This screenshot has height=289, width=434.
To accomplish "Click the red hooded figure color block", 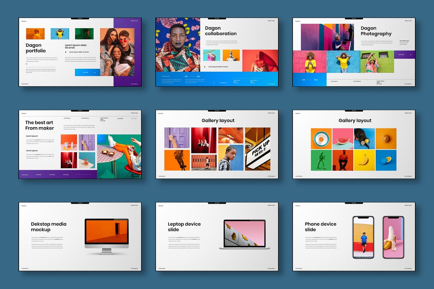I will coord(260,61).
